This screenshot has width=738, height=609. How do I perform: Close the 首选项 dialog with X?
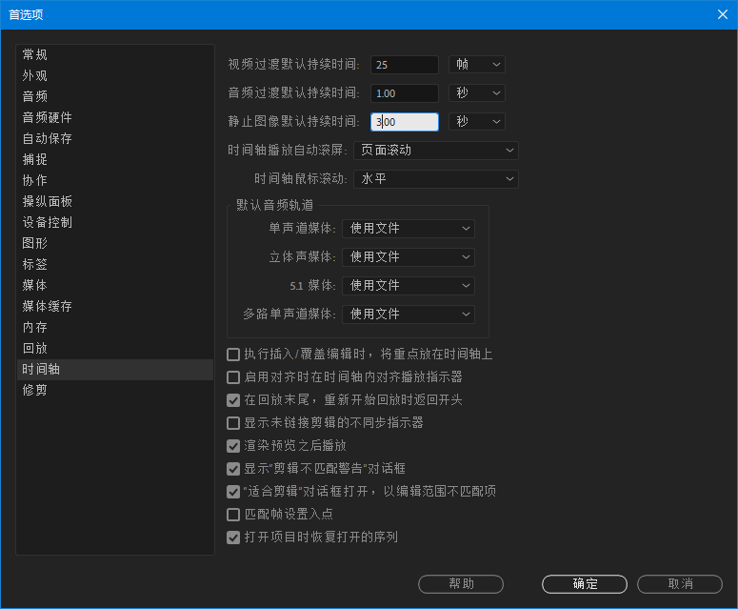point(723,14)
